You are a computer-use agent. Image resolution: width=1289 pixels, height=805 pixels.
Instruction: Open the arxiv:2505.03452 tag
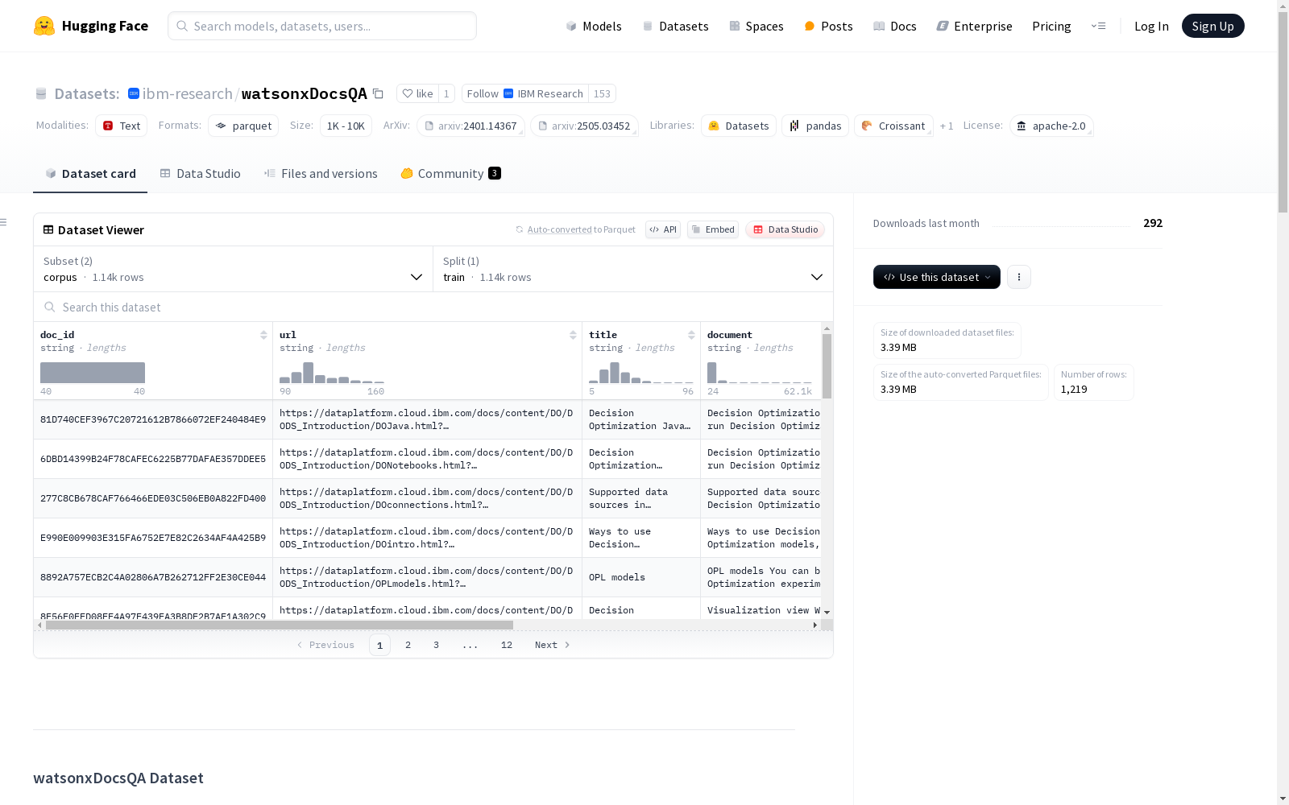click(x=584, y=126)
